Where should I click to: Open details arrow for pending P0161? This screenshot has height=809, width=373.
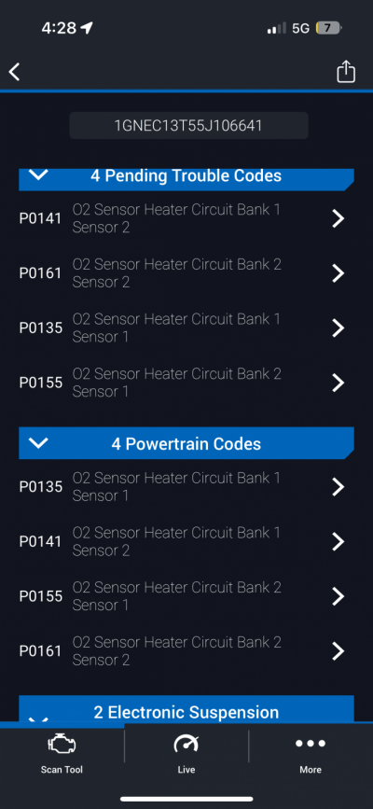click(x=338, y=273)
